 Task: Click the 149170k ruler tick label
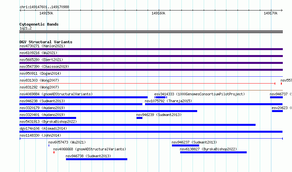tap(271, 13)
